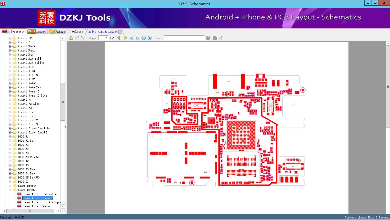This screenshot has height=220, width=390.
Task: Select the Xiaomi Max3 folder
Action: [x=26, y=46]
